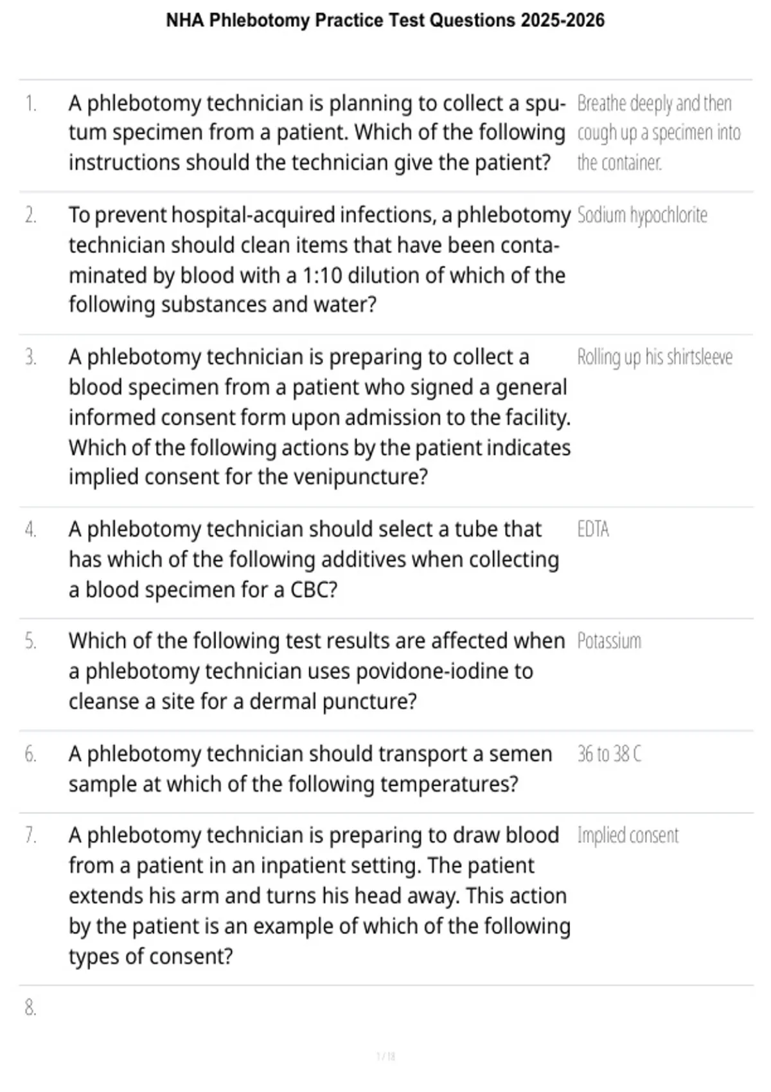Click the number 1 list marker
The image size is (771, 1092).
click(x=30, y=103)
